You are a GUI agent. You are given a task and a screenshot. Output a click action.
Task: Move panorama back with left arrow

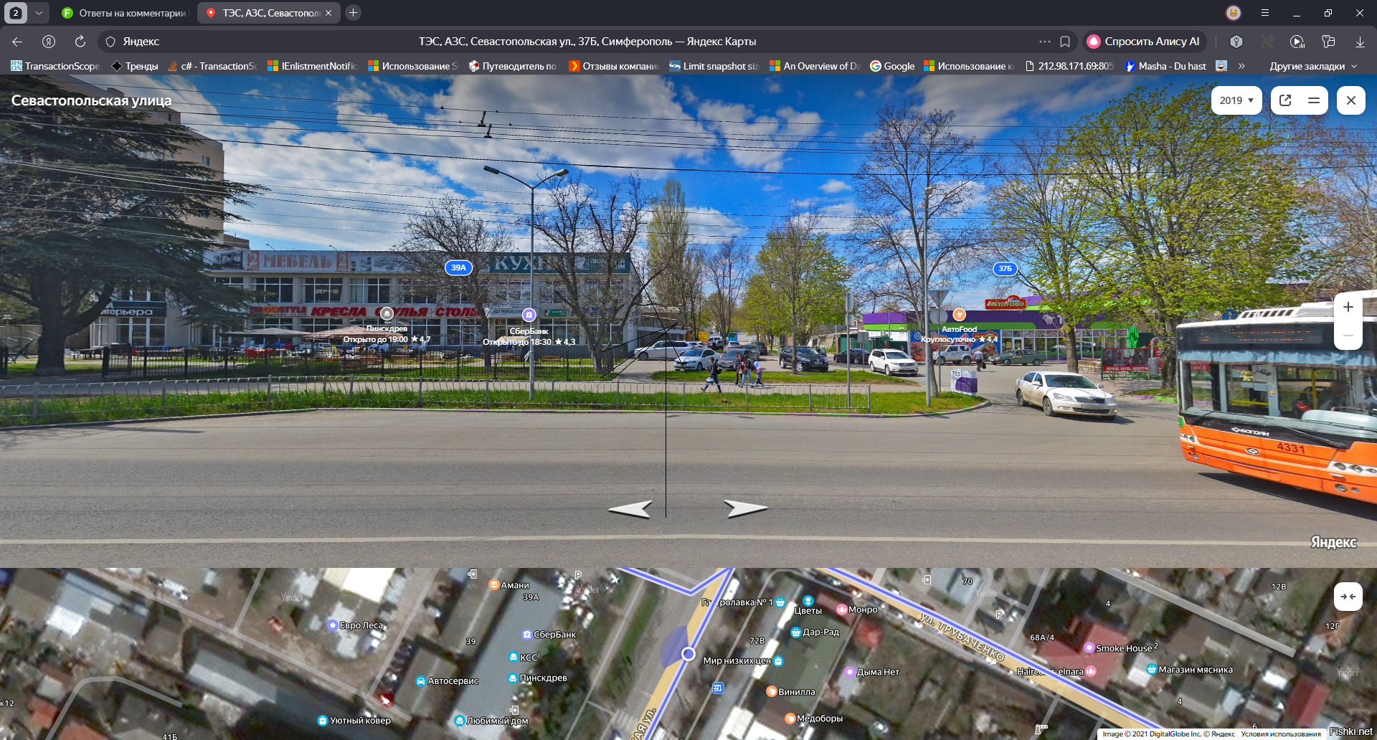(630, 508)
